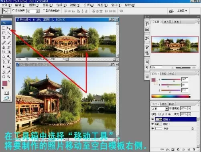
Task: Open the Navigator panel options menu
Action: click(198, 23)
